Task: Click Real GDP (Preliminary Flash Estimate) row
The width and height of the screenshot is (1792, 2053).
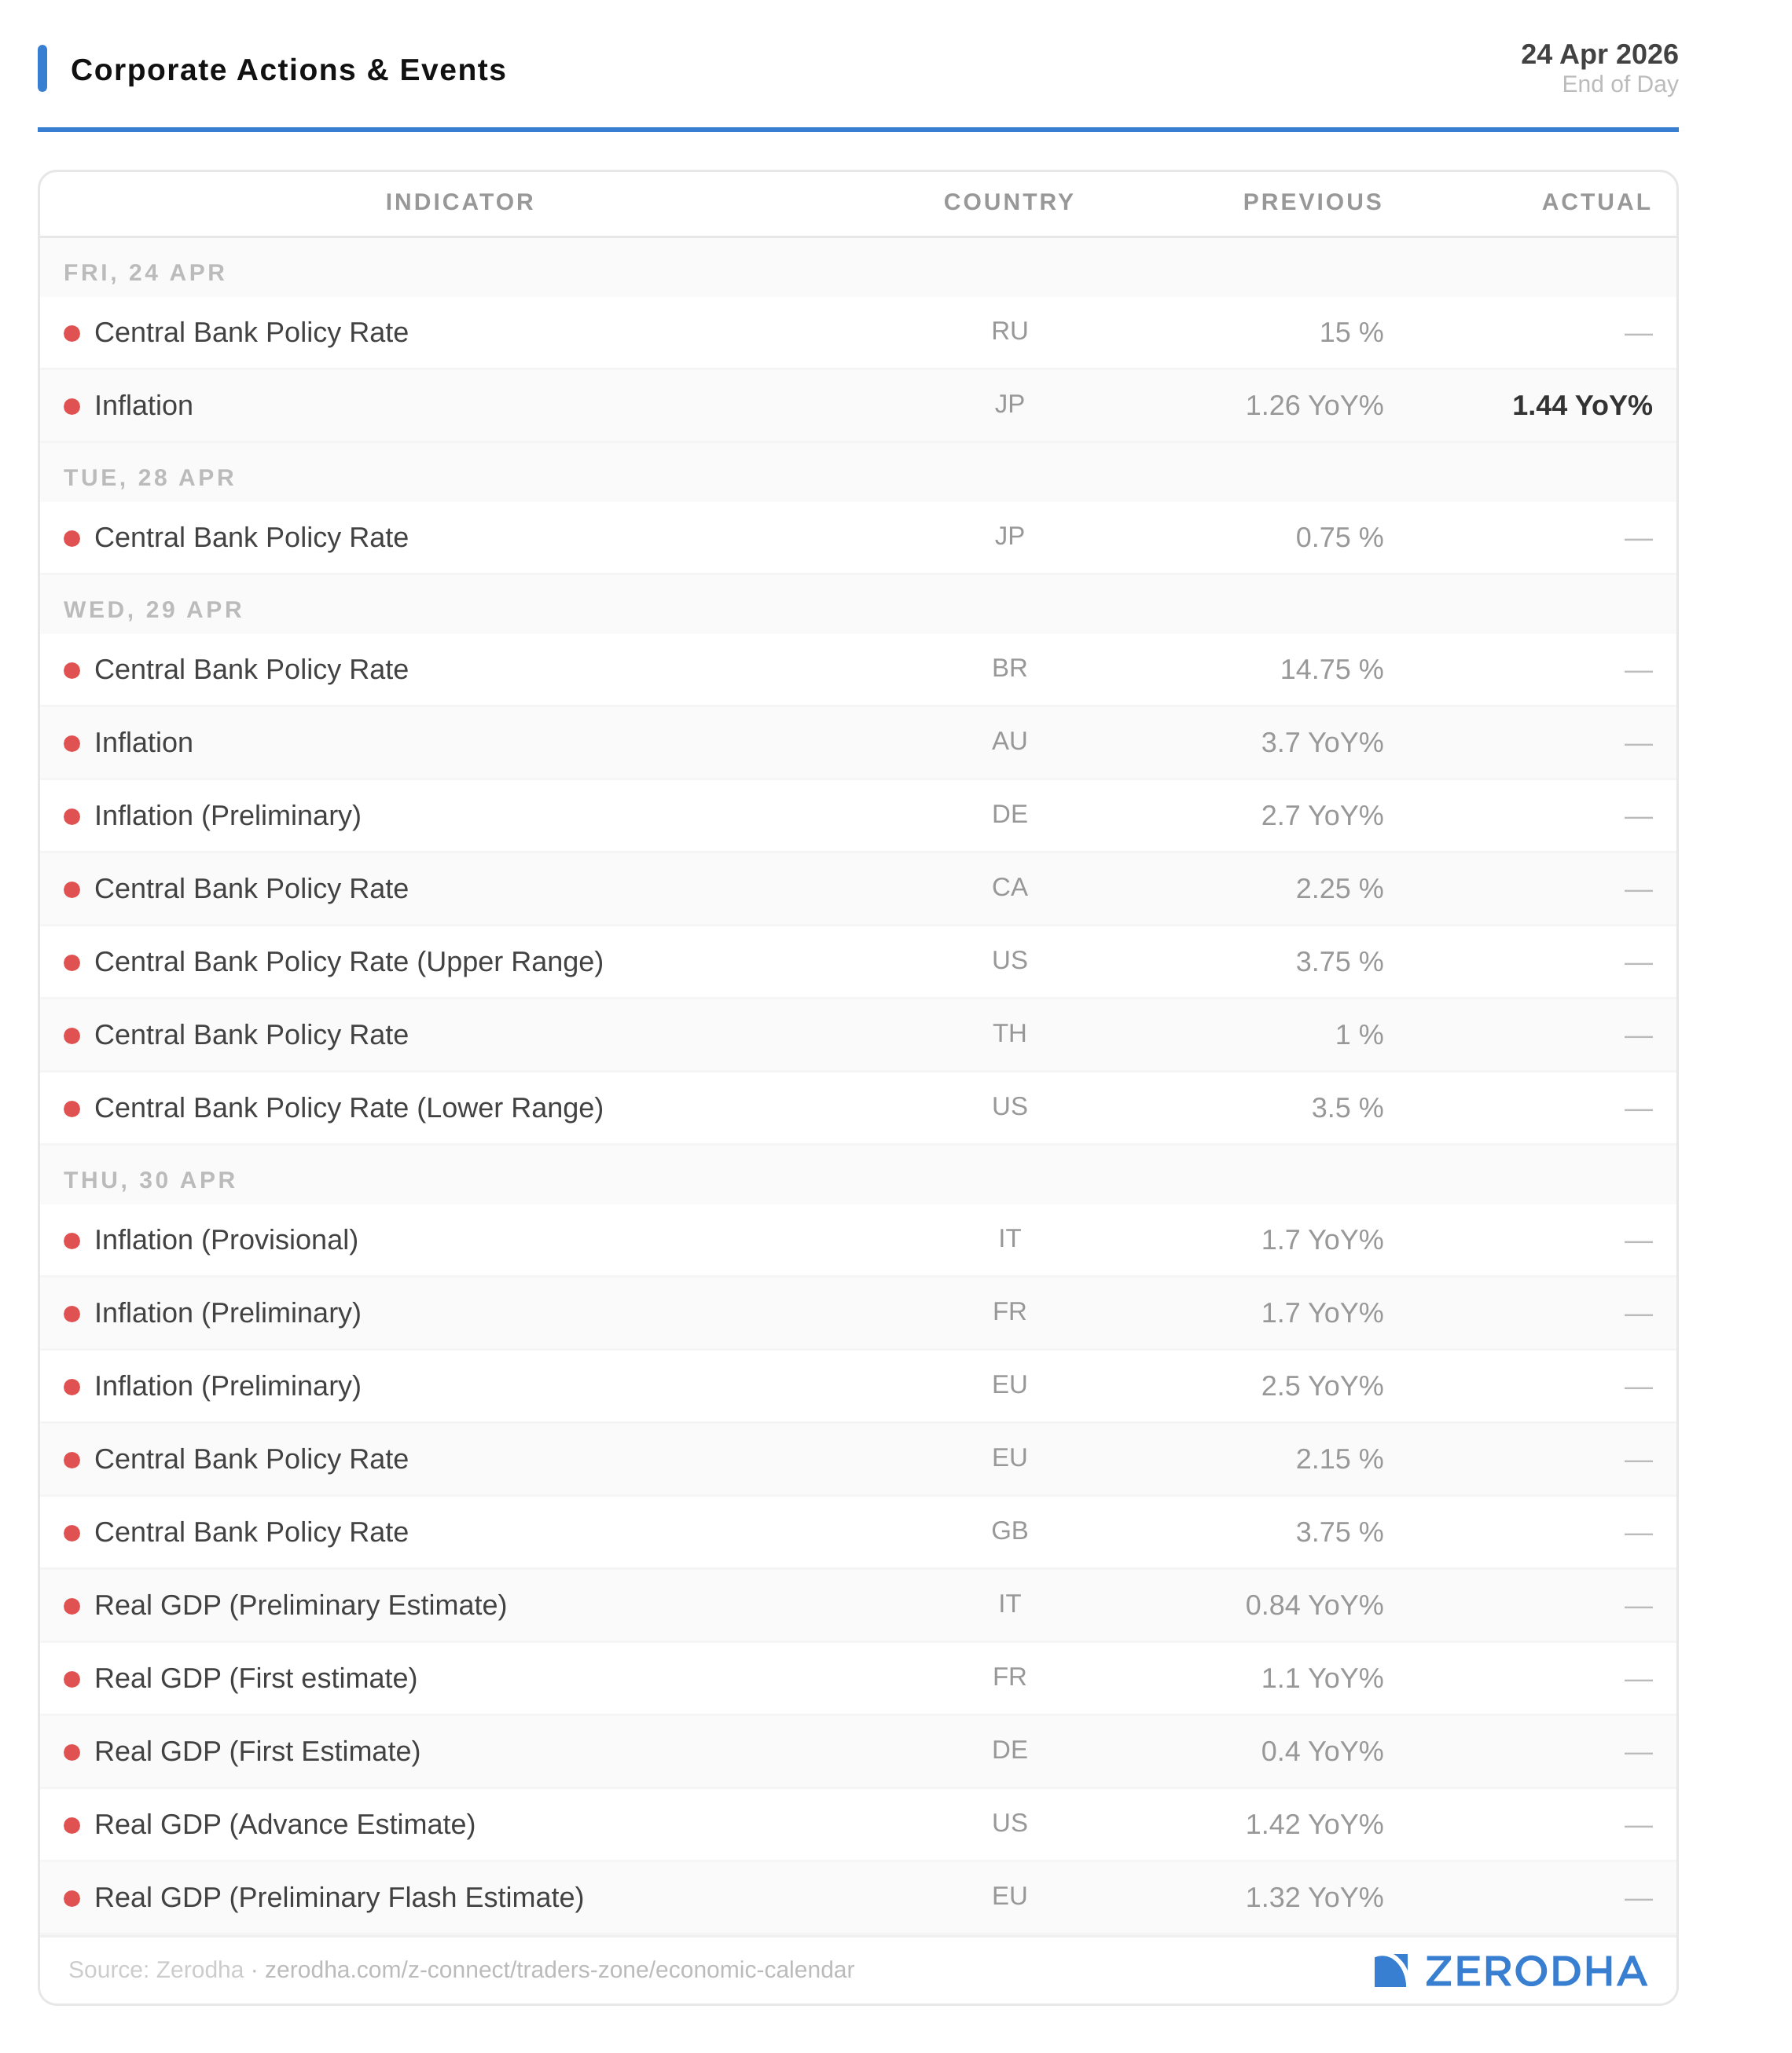Action: 339,1897
